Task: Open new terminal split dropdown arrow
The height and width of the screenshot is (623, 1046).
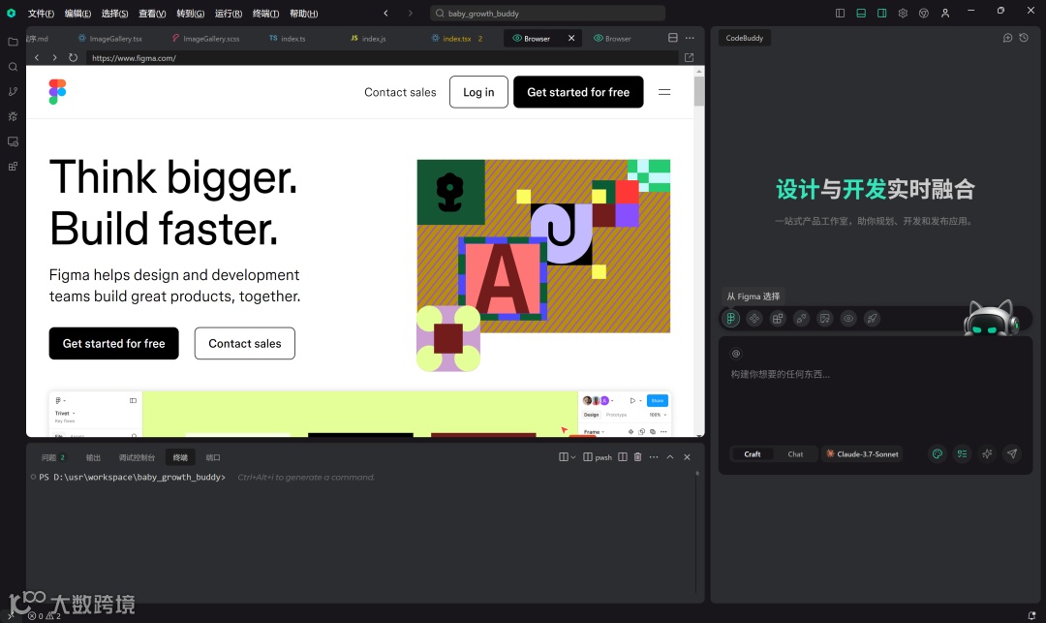Action: pos(573,457)
